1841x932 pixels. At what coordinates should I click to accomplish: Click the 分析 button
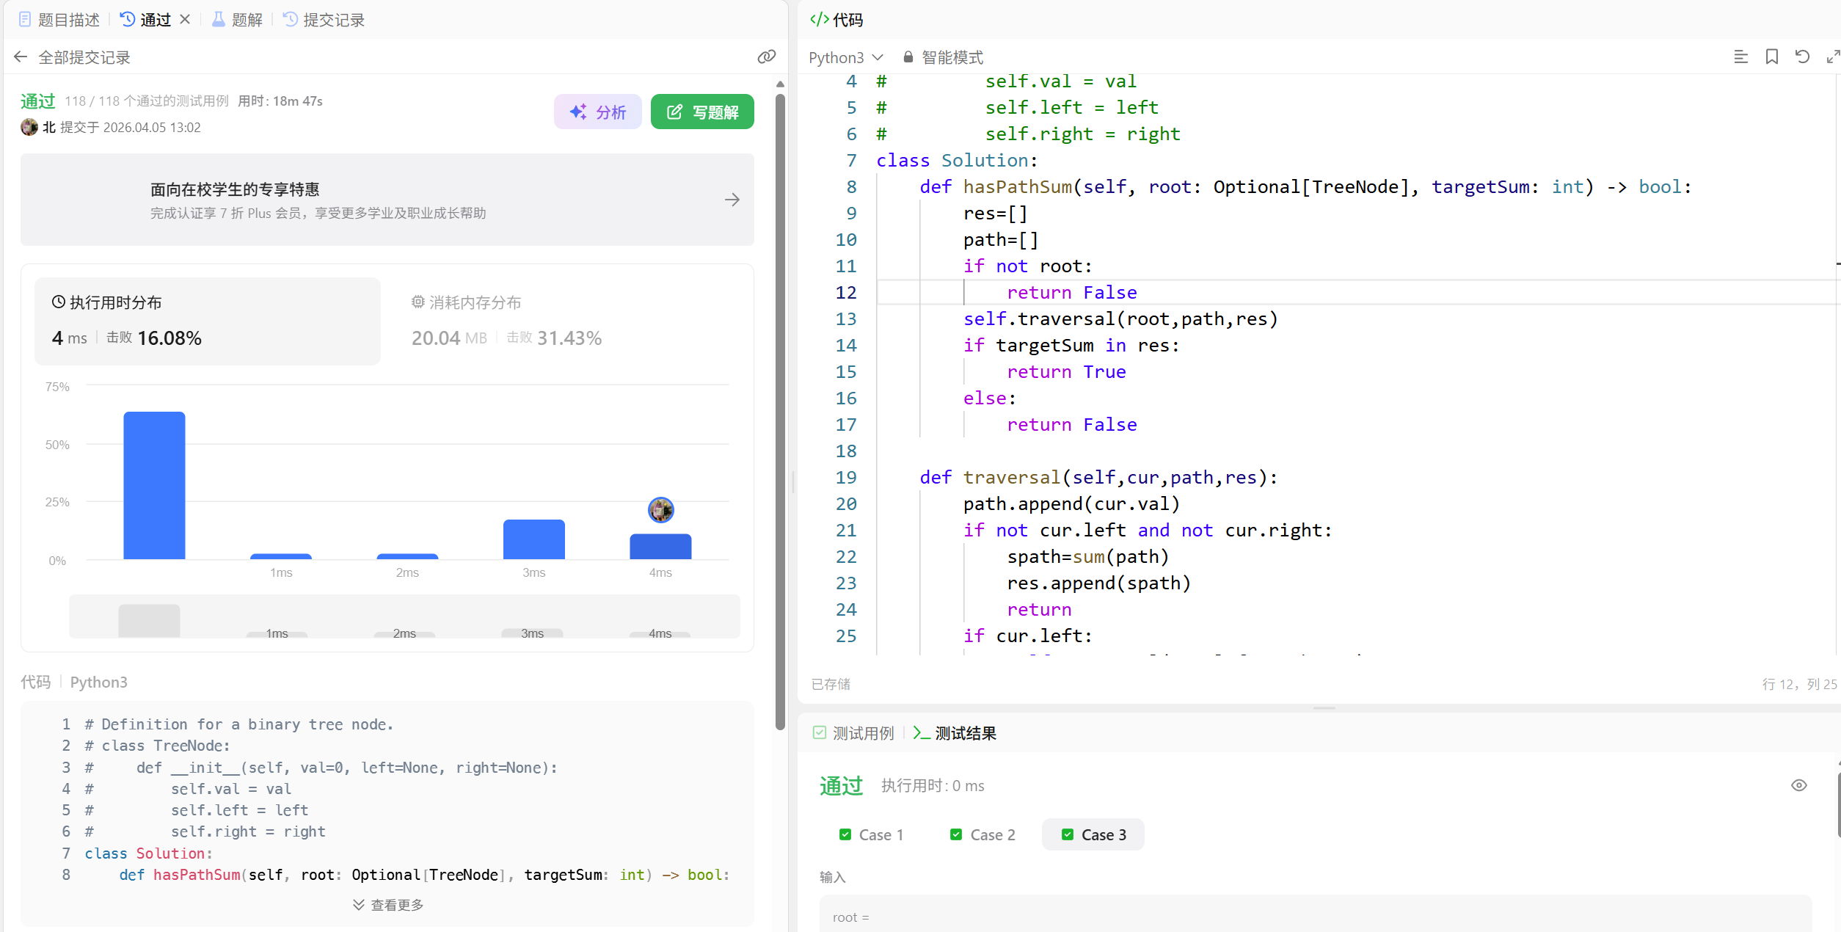click(597, 112)
